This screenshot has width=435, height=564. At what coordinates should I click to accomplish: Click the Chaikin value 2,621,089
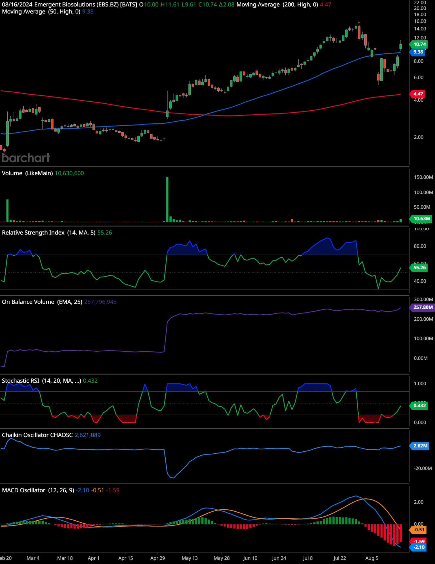coord(88,435)
